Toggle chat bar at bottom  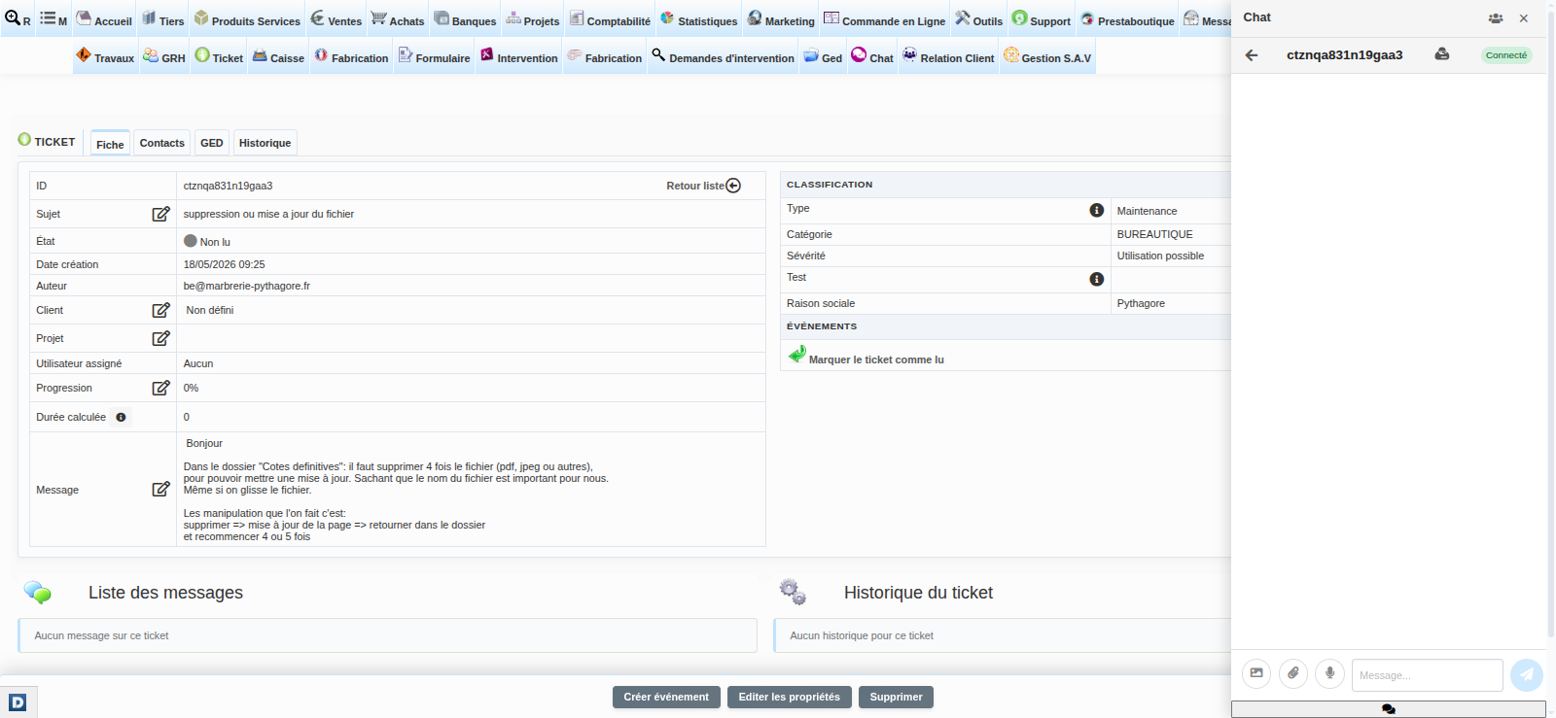(x=1388, y=709)
